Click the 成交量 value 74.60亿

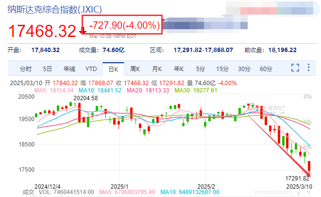(x=114, y=50)
